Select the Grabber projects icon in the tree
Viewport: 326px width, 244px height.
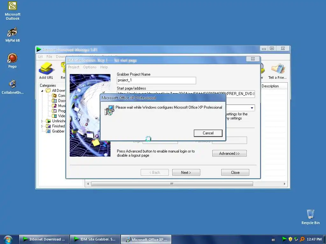tap(48, 131)
